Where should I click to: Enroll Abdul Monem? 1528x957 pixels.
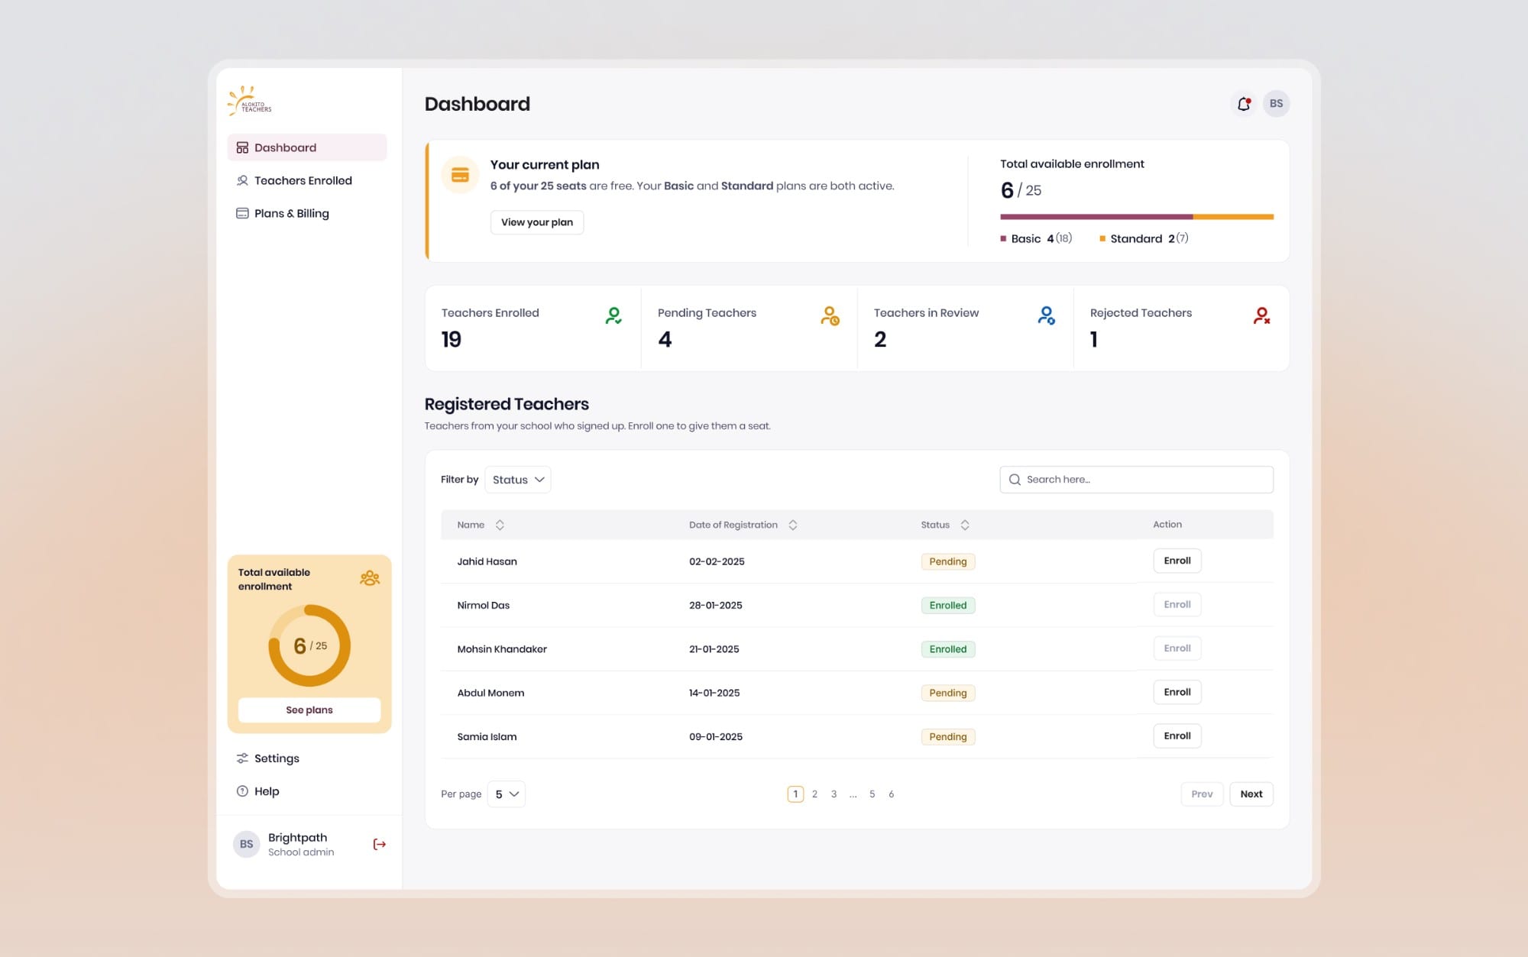click(x=1177, y=692)
